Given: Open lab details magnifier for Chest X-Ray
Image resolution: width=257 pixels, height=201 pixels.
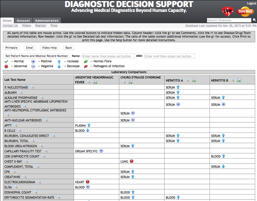Looking at the screenshot, I should [x=26, y=161].
